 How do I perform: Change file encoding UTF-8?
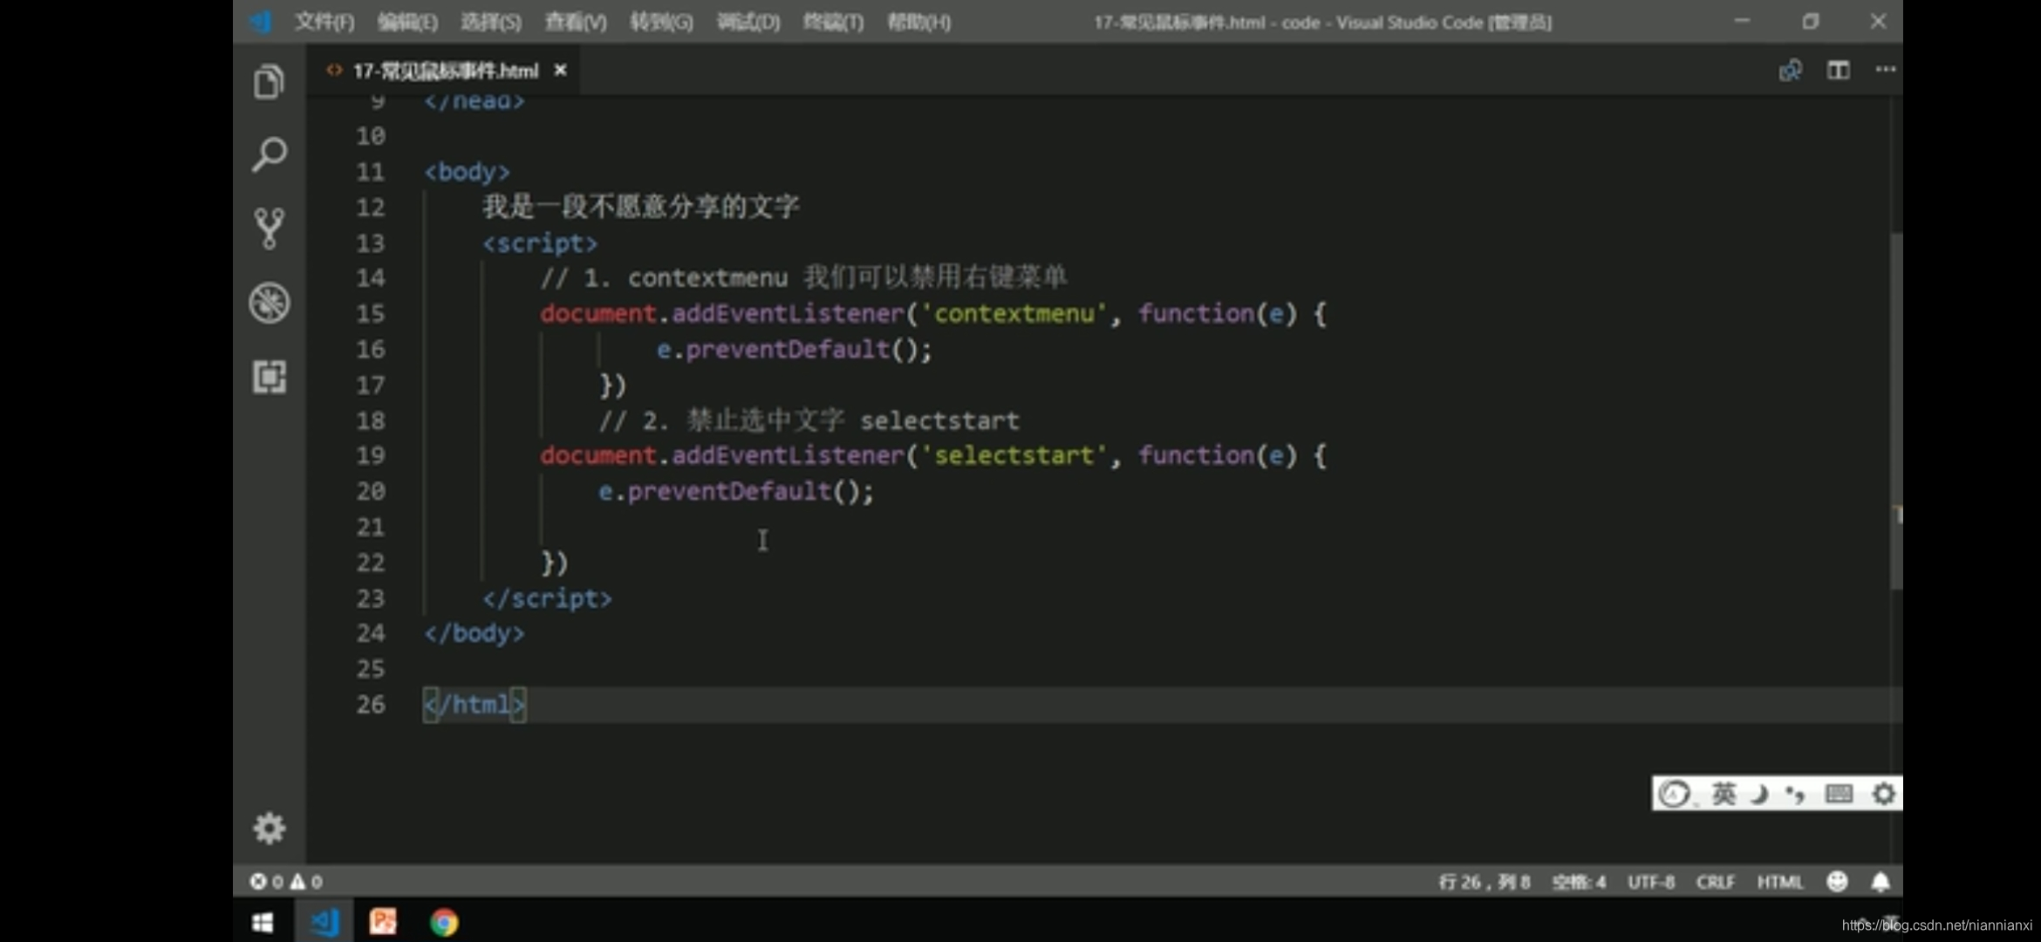(x=1650, y=882)
